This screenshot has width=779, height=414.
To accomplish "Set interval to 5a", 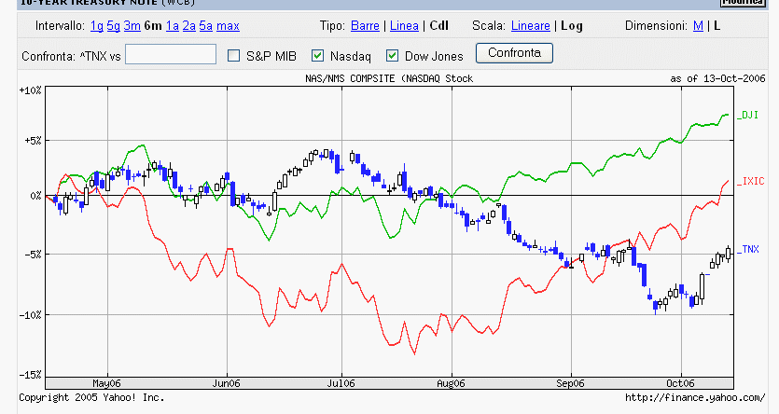I will (205, 26).
